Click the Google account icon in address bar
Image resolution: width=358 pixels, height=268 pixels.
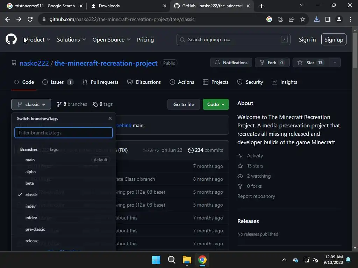pos(269,20)
